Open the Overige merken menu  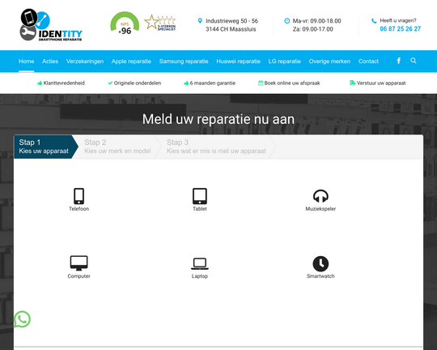pos(329,61)
